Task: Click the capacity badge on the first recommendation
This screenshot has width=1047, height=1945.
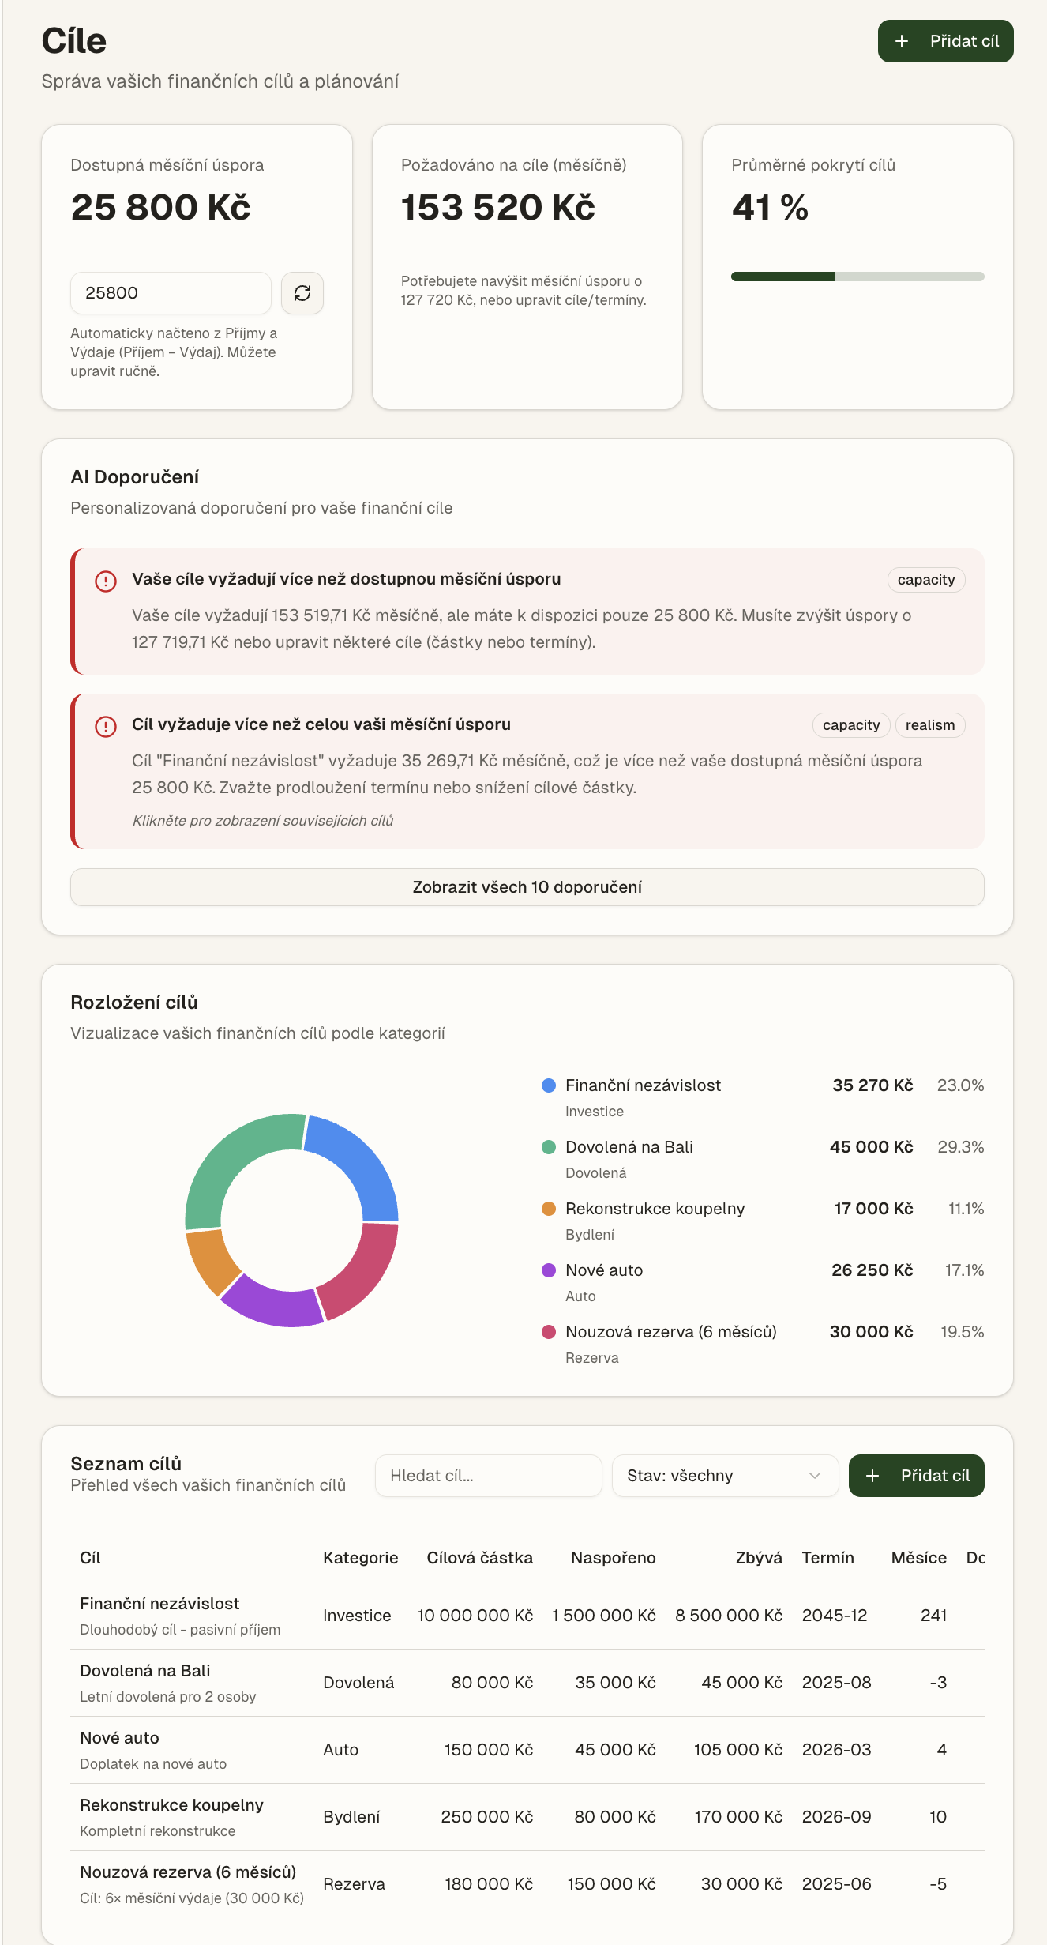Action: click(x=925, y=579)
